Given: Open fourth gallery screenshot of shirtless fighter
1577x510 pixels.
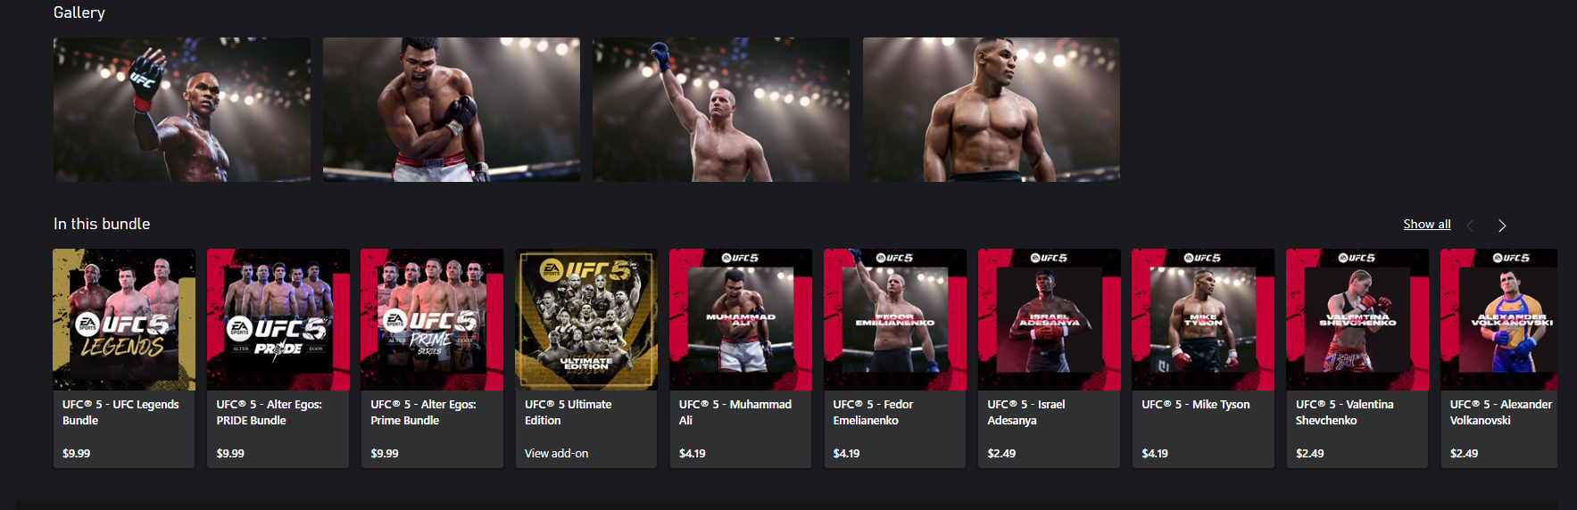Looking at the screenshot, I should pyautogui.click(x=992, y=110).
